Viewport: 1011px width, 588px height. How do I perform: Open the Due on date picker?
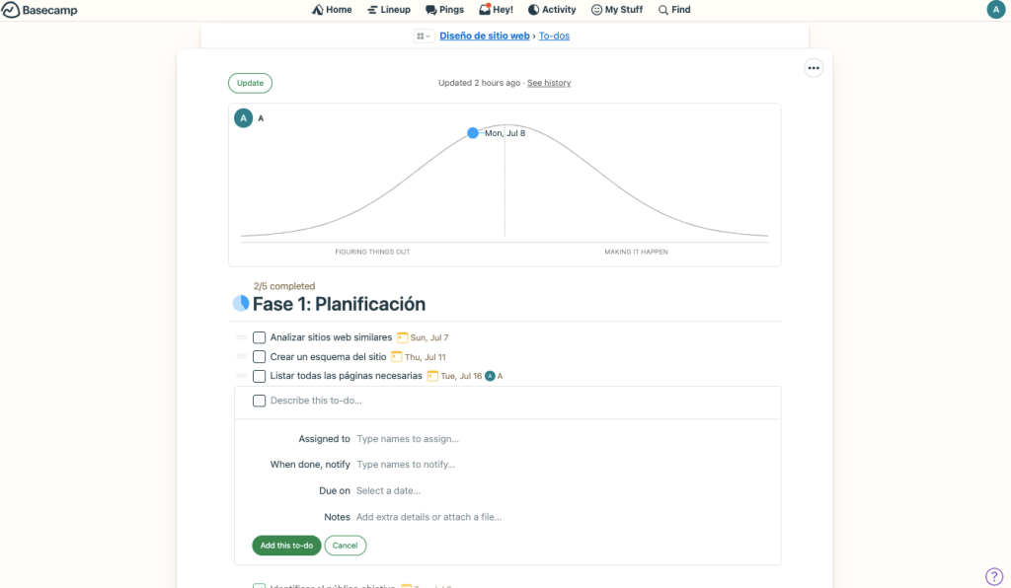coord(389,490)
